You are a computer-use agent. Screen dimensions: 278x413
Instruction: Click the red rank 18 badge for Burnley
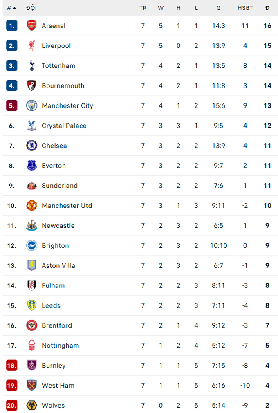click(11, 365)
